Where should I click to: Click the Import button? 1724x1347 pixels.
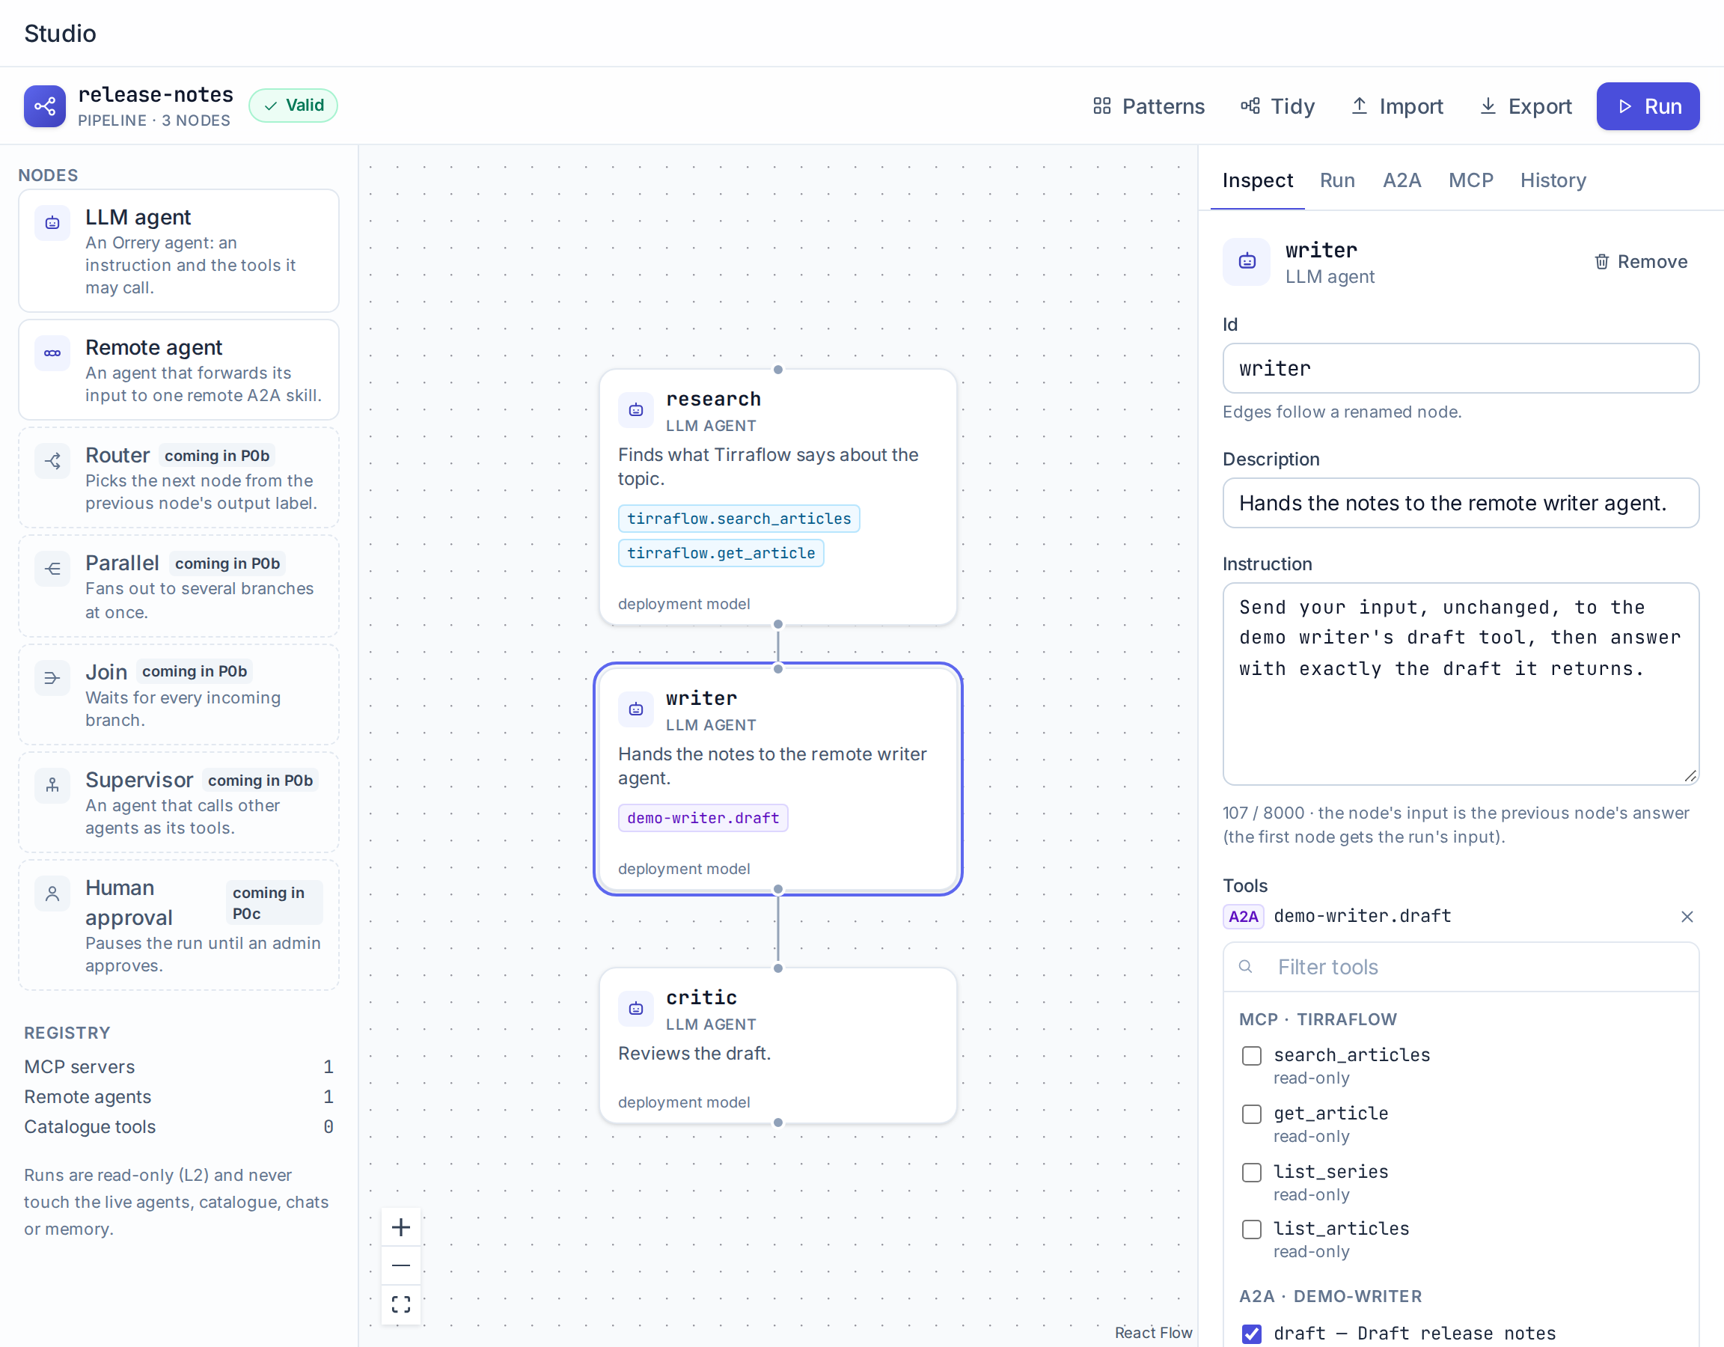pyautogui.click(x=1396, y=106)
